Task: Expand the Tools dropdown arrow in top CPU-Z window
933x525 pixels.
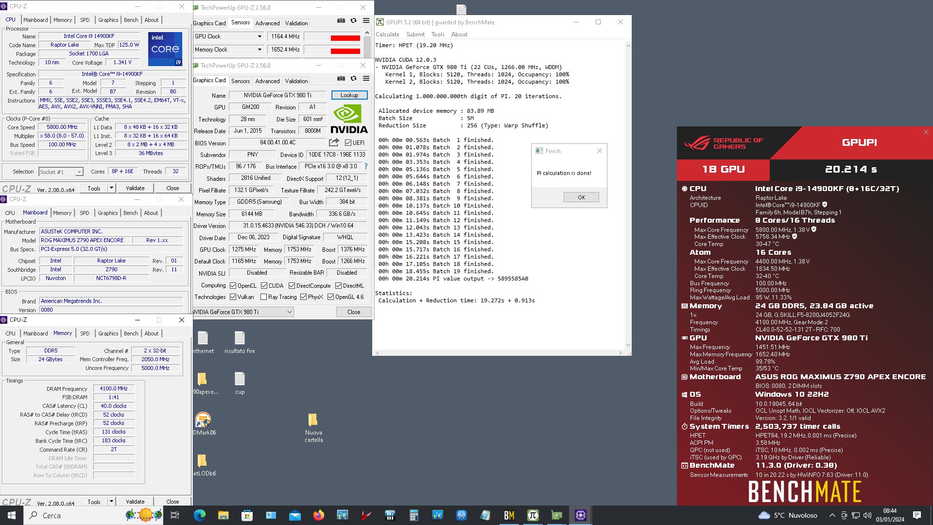Action: [111, 188]
